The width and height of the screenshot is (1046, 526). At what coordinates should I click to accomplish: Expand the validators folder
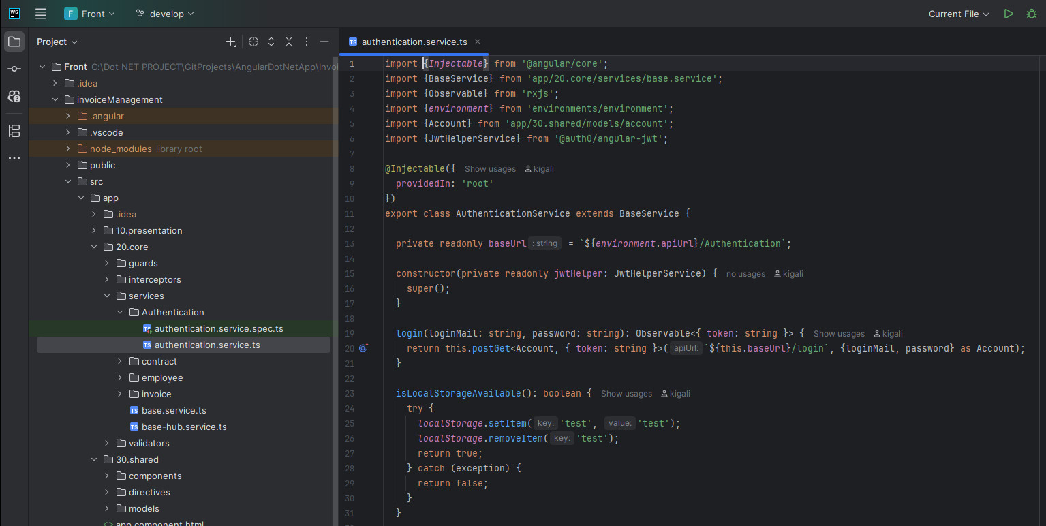pos(107,443)
